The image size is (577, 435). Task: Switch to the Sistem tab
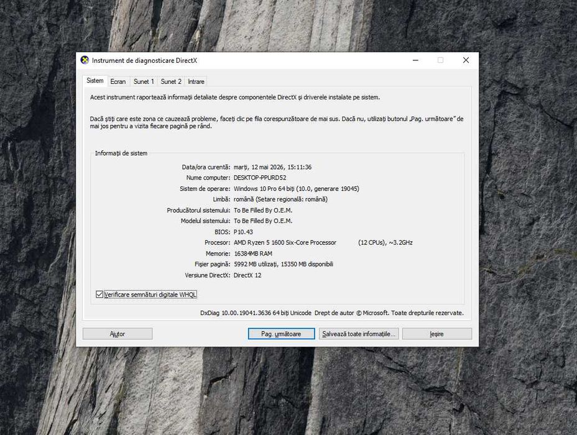tap(95, 81)
